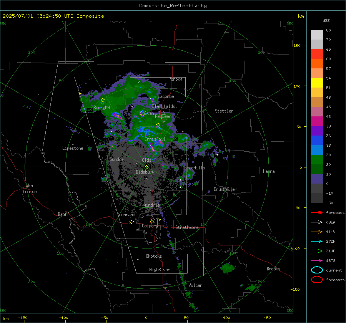Image resolution: width=346 pixels, height=323 pixels.
Task: Pick the magenta 39–42 dBZ swatch
Action: click(x=317, y=121)
